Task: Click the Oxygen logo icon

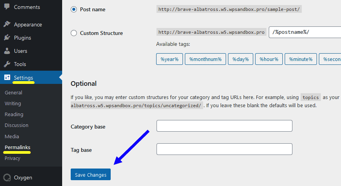Action: (7, 177)
